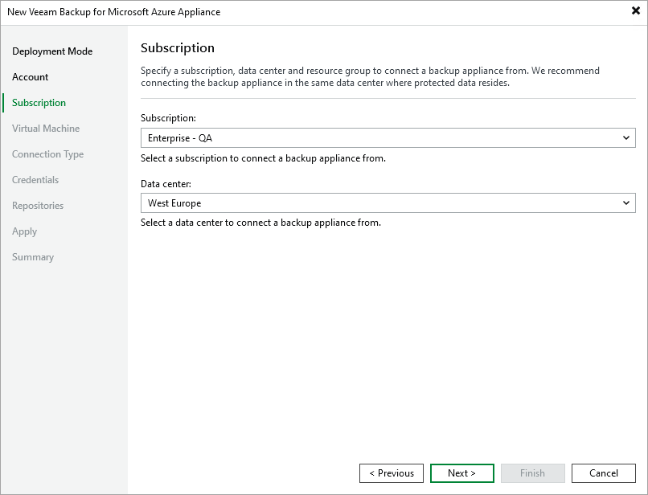
Task: Click the Next button
Action: coord(462,473)
